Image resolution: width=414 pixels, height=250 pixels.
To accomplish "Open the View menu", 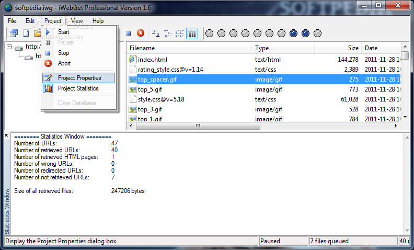I will pos(77,21).
